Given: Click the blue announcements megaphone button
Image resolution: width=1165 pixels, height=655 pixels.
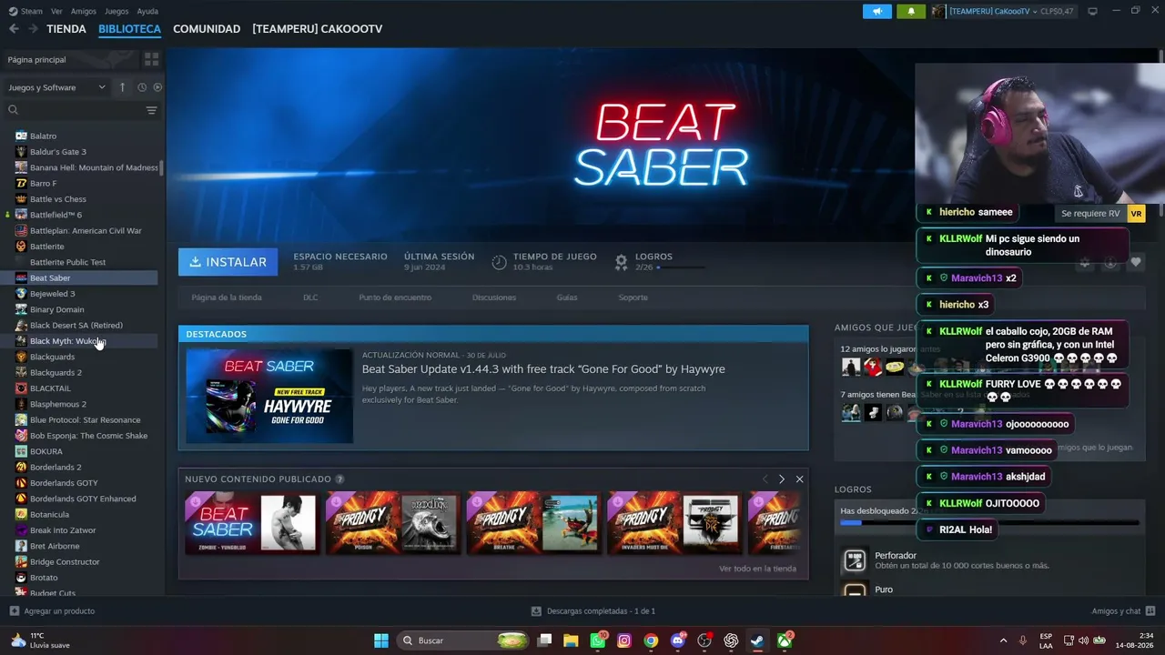Looking at the screenshot, I should tap(877, 11).
